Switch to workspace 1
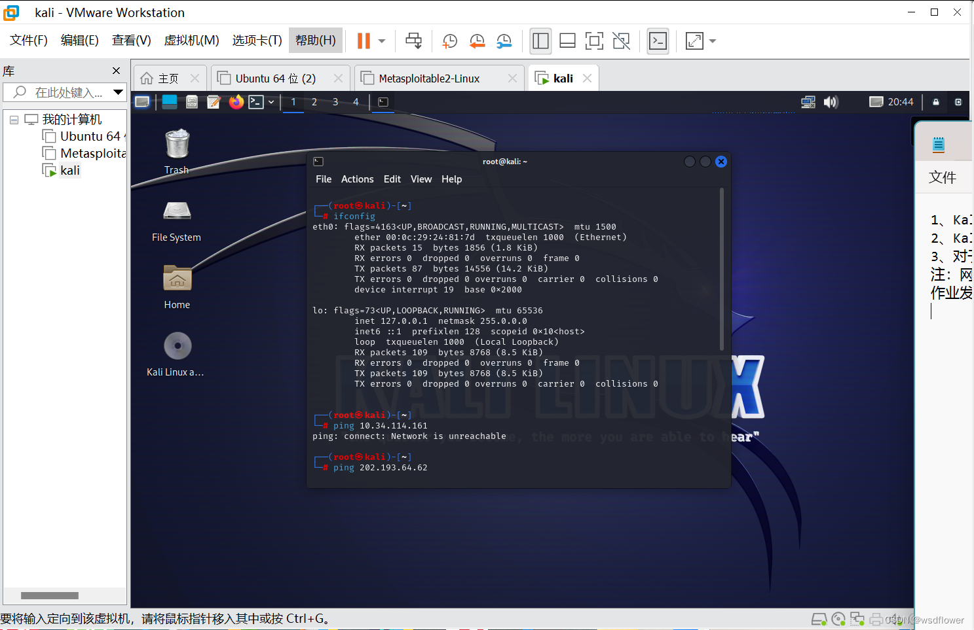Screen dimensions: 974x630 (293, 102)
